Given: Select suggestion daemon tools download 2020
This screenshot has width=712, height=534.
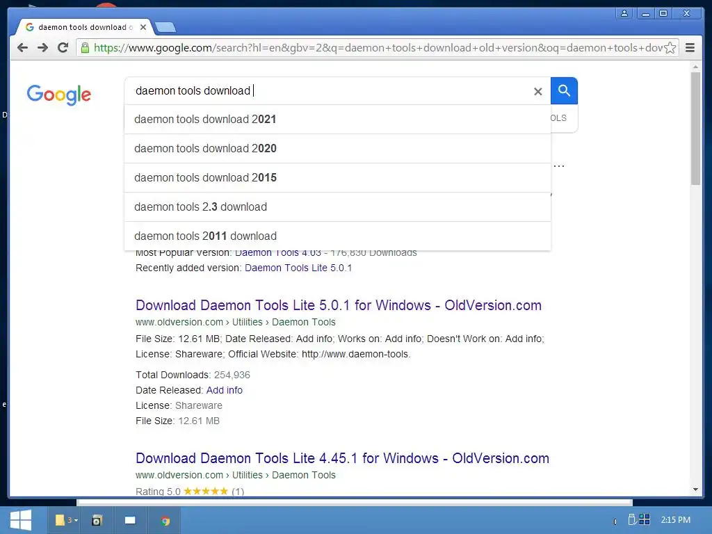Looking at the screenshot, I should [337, 149].
